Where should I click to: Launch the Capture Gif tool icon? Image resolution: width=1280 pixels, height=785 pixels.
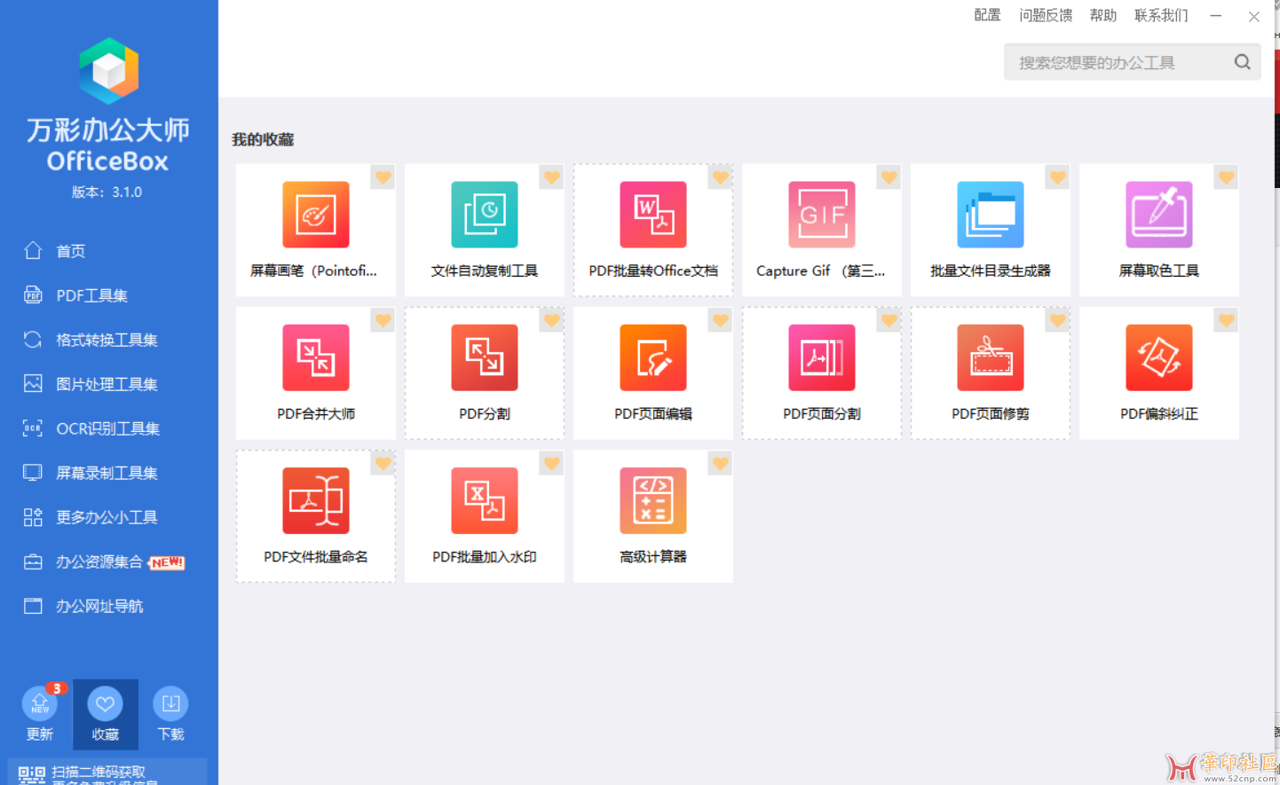pyautogui.click(x=822, y=215)
